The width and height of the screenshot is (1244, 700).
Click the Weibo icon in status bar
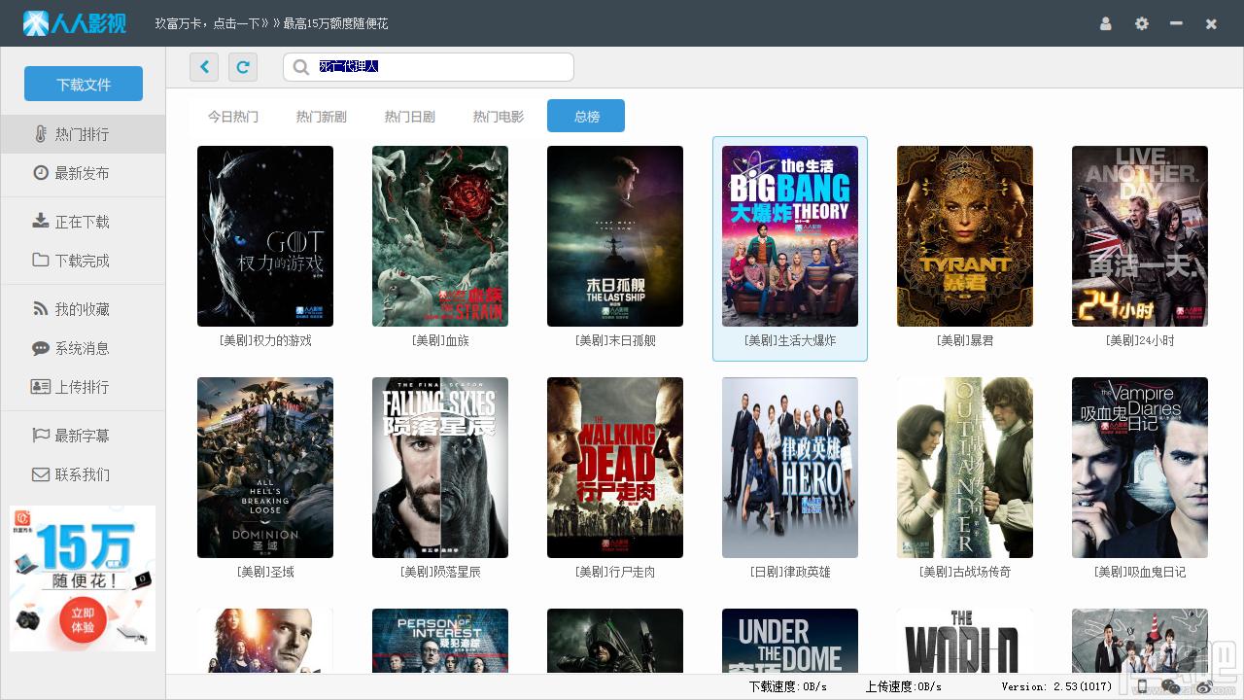(1205, 686)
